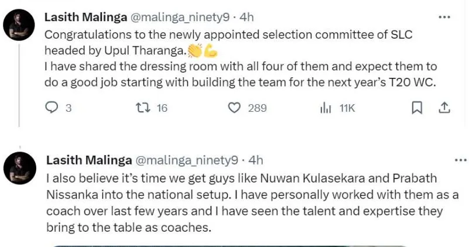The height and width of the screenshot is (247, 469).
Task: Open Lasith Malinga name link in first tweet
Action: point(85,18)
